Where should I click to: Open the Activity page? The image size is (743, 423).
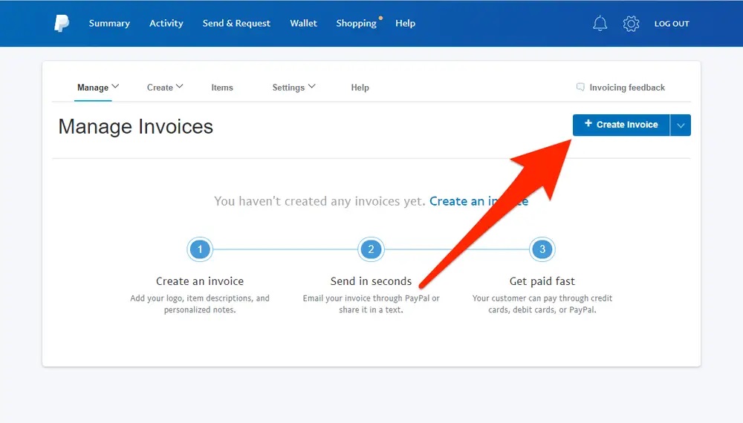(x=166, y=23)
